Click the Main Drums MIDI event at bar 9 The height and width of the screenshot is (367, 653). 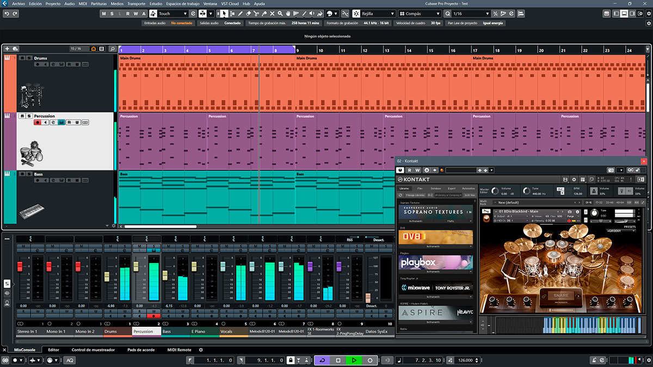coord(384,83)
